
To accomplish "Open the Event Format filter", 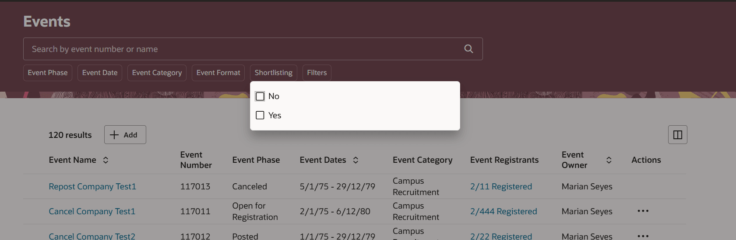I will click(218, 73).
